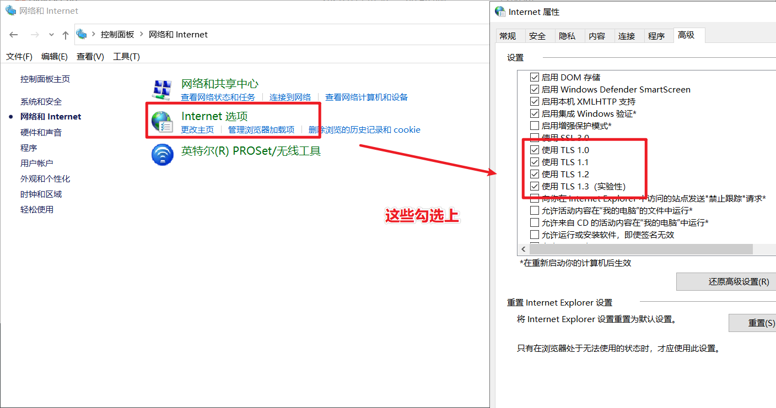The height and width of the screenshot is (408, 776).
Task: Open 时钟和区域 category in sidebar
Action: click(41, 194)
